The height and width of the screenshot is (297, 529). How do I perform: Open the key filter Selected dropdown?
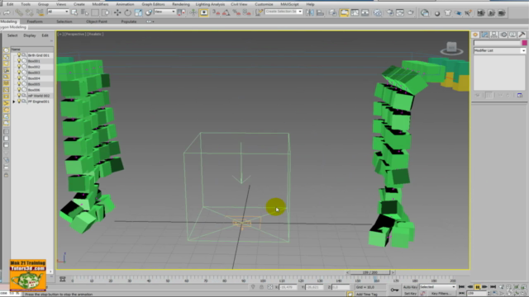[x=437, y=287]
